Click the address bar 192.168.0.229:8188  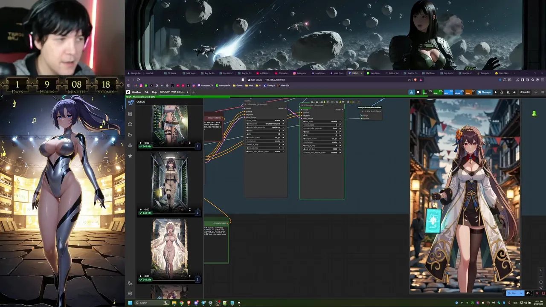(275, 80)
